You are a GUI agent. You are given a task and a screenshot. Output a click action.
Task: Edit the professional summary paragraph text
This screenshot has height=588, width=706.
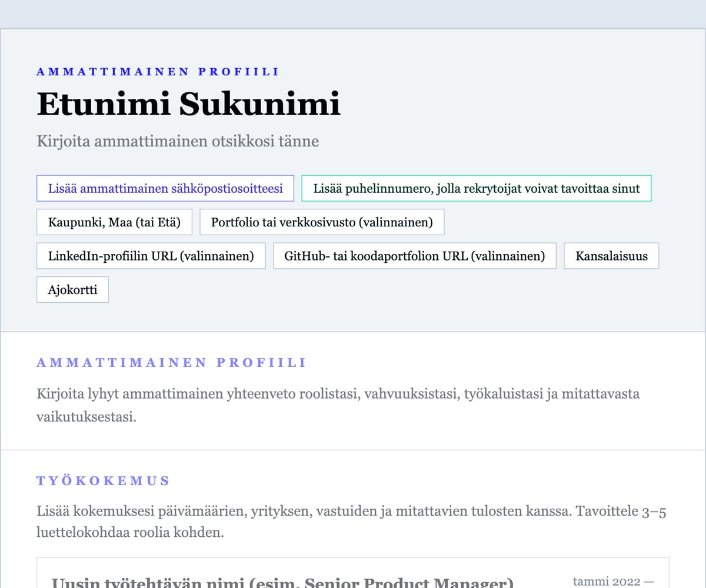[x=338, y=405]
